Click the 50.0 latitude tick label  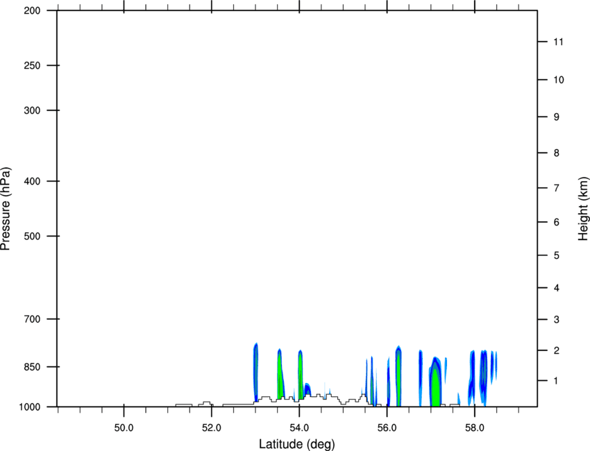coord(124,428)
